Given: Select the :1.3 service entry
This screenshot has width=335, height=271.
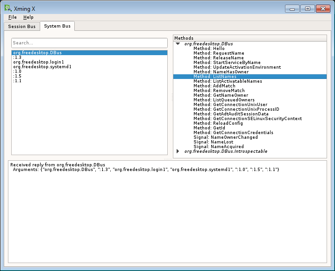Looking at the screenshot, I should 89,57.
